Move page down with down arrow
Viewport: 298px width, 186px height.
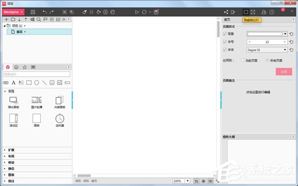pyautogui.click(x=19, y=19)
